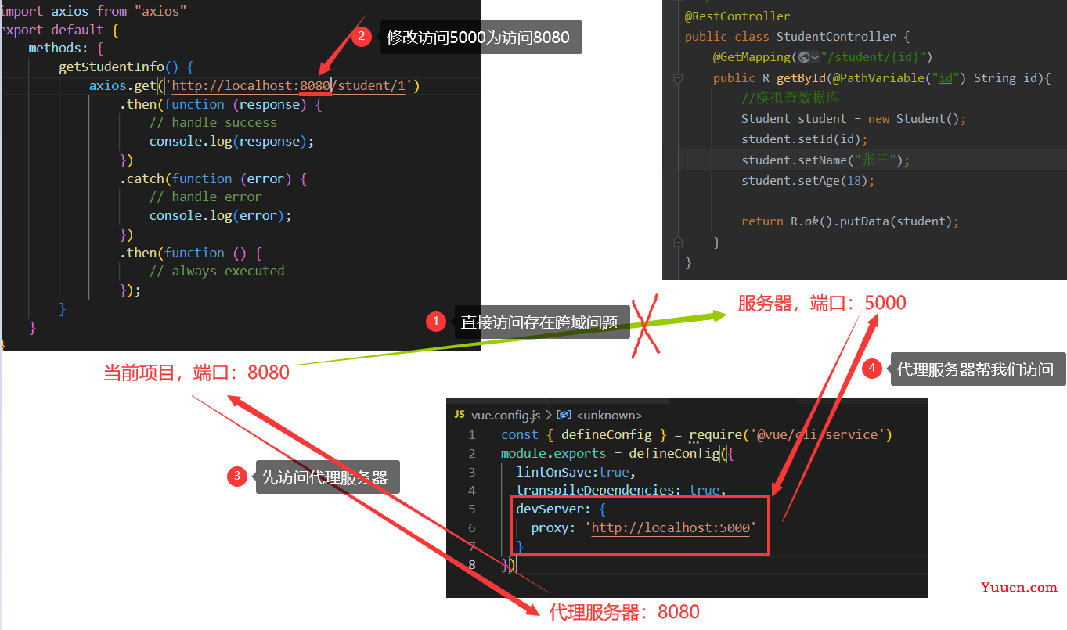The height and width of the screenshot is (630, 1067).
Task: Select the <unknown> breadcrumb item
Action: pos(609,415)
